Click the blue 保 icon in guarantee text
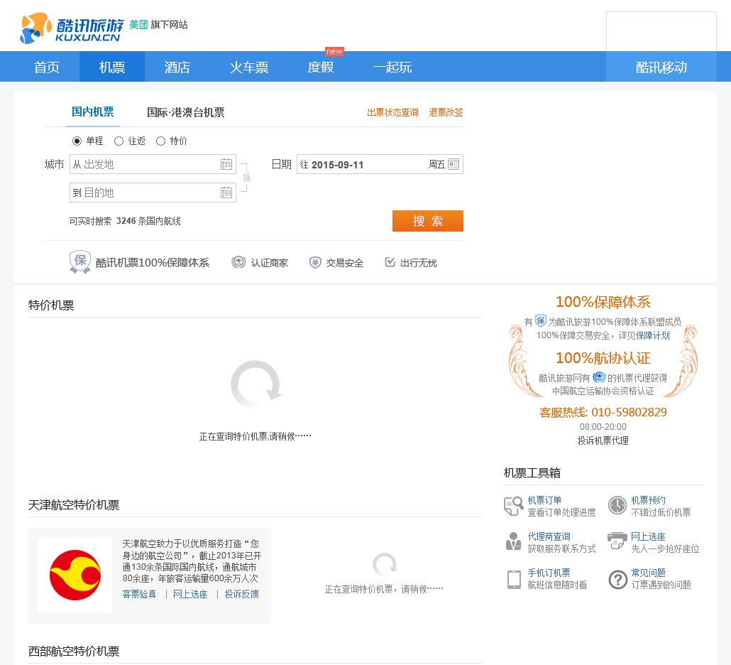Screen dimensions: 731x665 pyautogui.click(x=540, y=320)
